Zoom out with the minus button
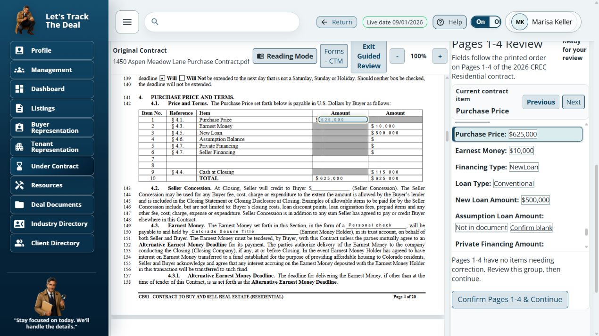 click(397, 56)
